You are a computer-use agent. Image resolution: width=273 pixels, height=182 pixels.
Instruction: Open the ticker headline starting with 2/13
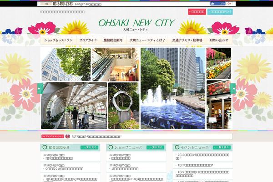[x=96, y=136]
